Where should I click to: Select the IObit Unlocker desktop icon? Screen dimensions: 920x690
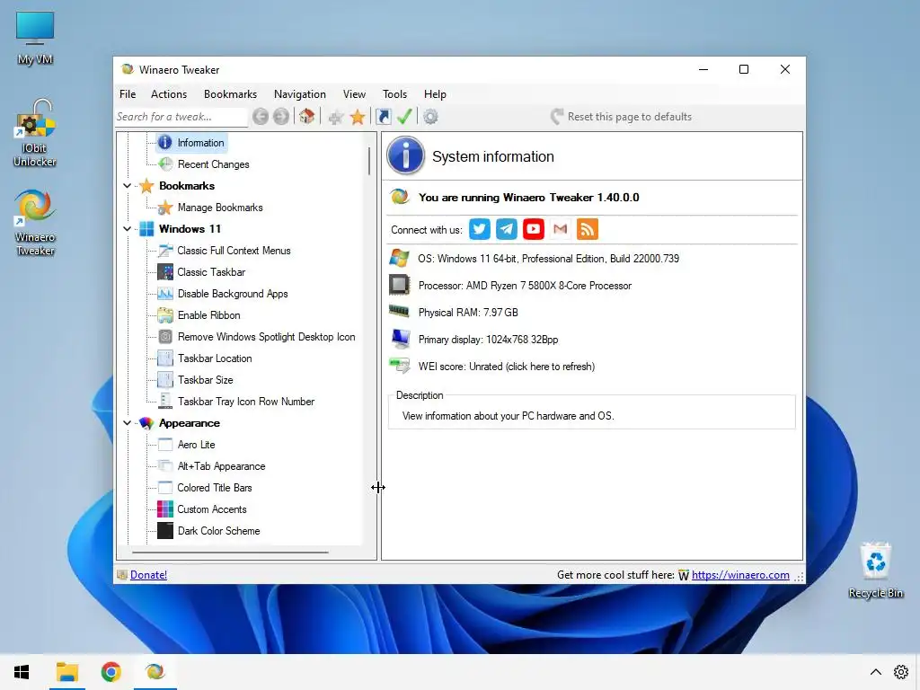[x=35, y=133]
